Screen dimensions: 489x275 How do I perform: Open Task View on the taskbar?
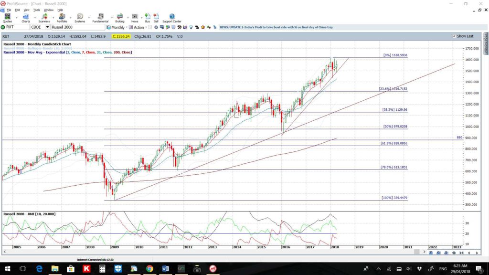pyautogui.click(x=23, y=268)
